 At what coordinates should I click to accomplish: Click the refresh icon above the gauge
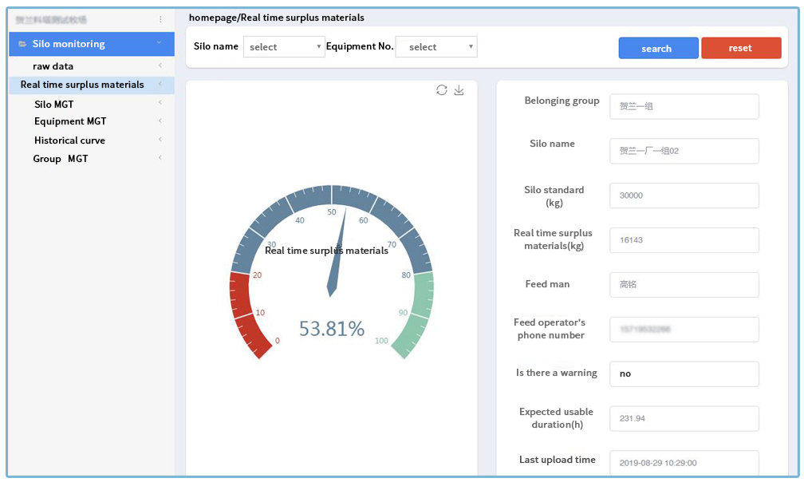[x=442, y=90]
